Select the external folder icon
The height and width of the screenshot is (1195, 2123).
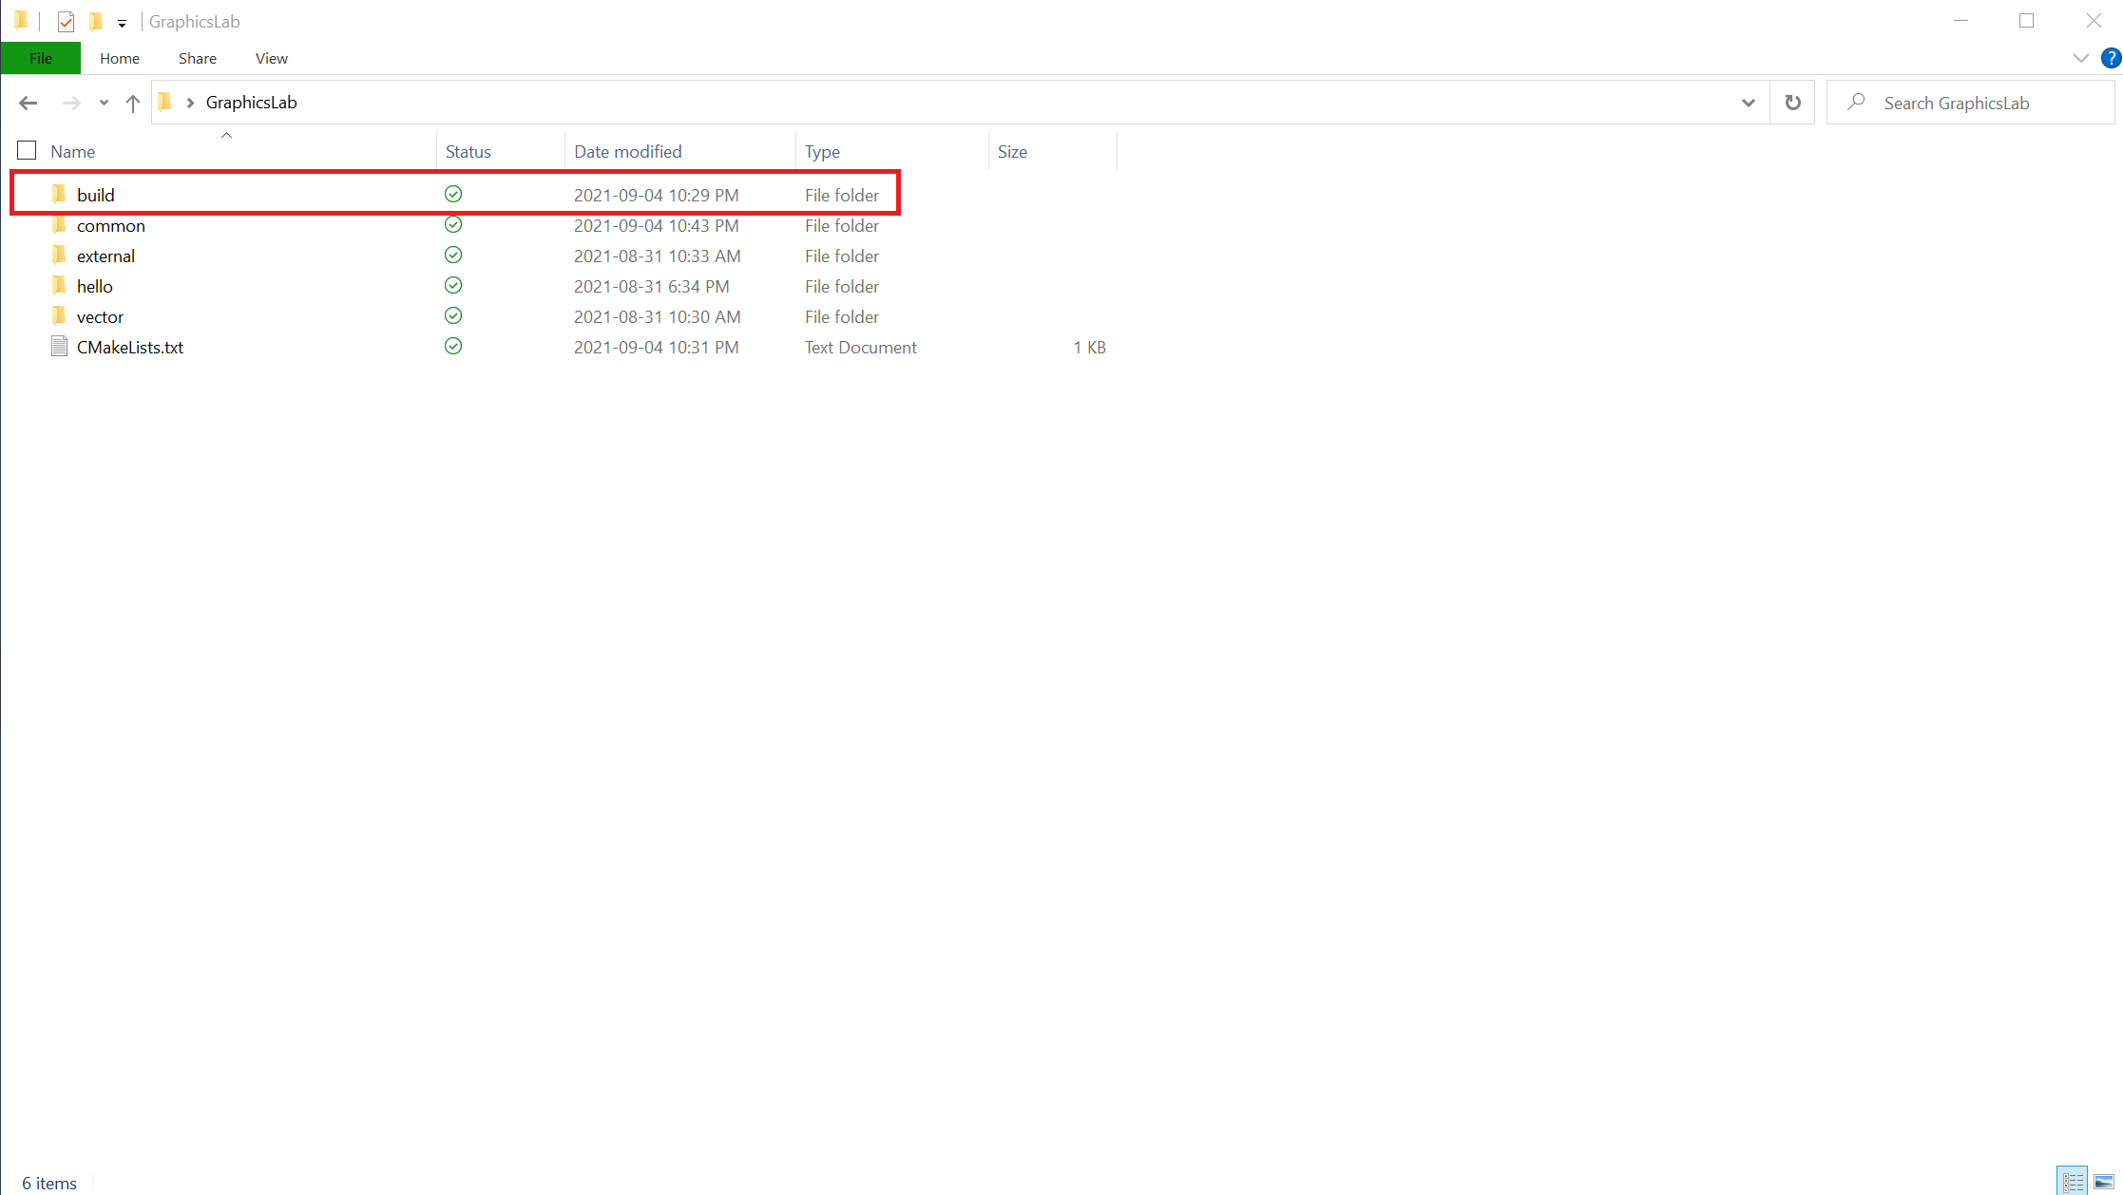59,255
